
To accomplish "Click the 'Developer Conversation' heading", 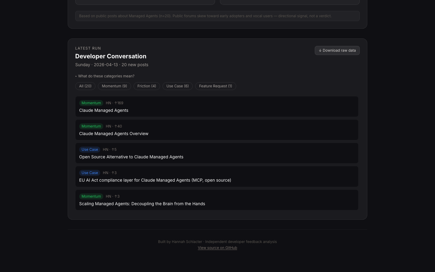I will pyautogui.click(x=111, y=56).
